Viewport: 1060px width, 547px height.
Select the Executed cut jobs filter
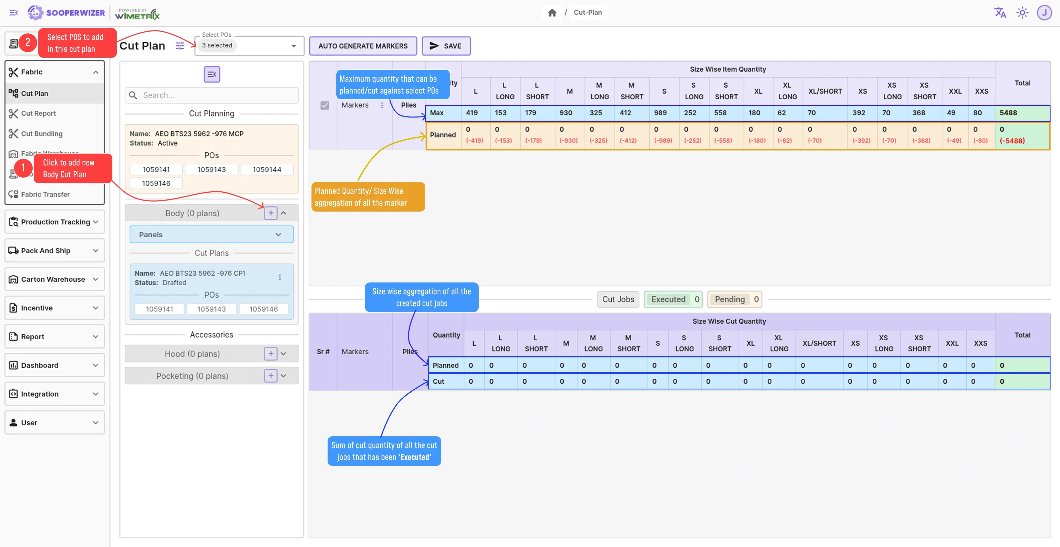click(x=674, y=299)
